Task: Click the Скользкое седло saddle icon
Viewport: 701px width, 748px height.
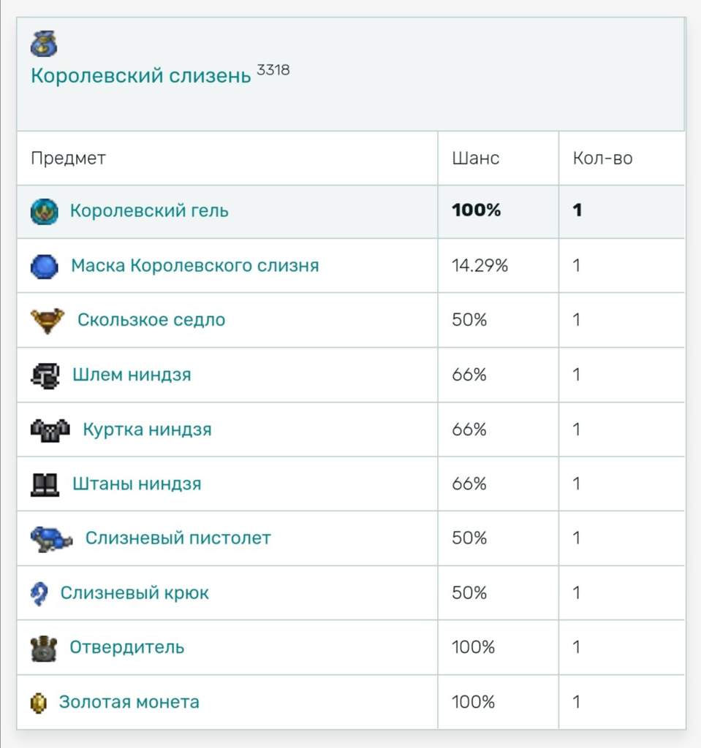Action: 48,321
